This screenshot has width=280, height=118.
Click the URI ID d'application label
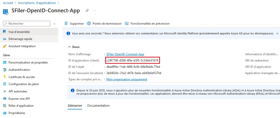(258, 67)
